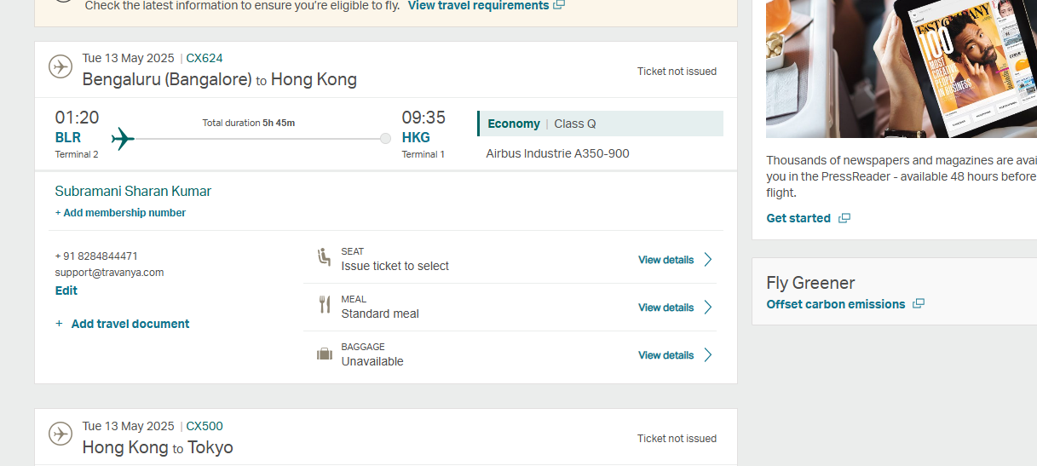Click Offset carbon emissions link
This screenshot has width=1037, height=466.
click(x=836, y=304)
